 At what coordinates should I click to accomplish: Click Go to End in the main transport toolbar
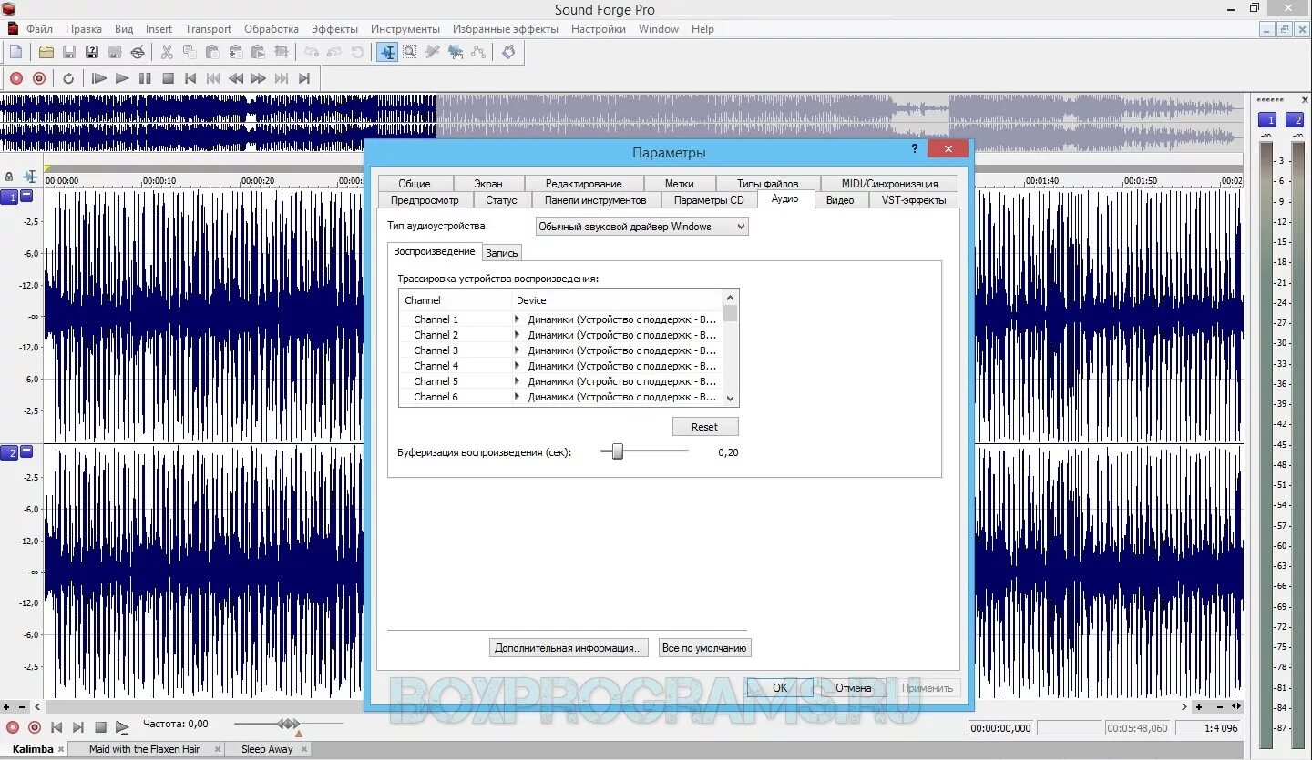tap(304, 78)
